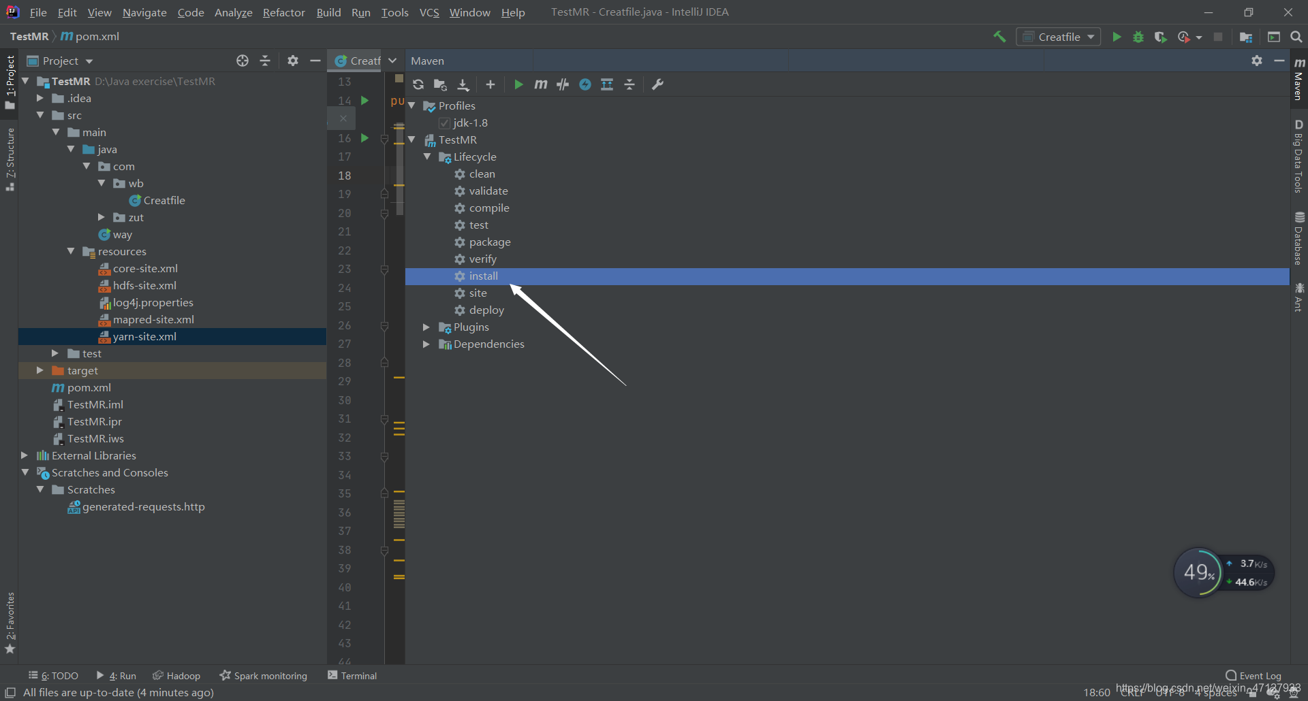Expand the target folder
The width and height of the screenshot is (1308, 701).
(x=40, y=370)
